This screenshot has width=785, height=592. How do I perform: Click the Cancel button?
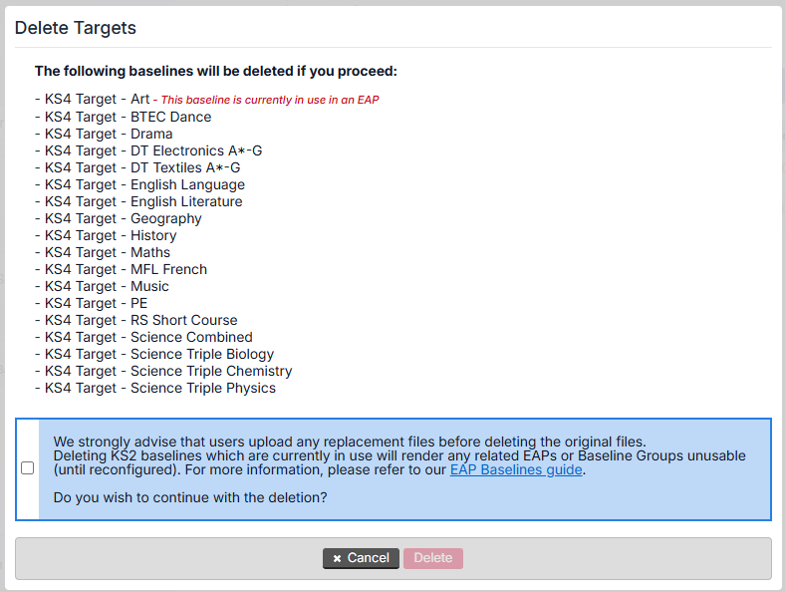point(361,558)
